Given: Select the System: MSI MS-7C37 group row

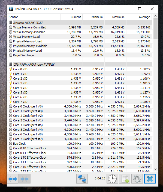Looking at the screenshot, I should click(79, 23).
